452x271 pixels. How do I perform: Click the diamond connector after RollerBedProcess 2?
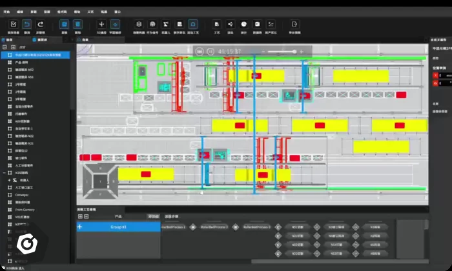point(236,227)
